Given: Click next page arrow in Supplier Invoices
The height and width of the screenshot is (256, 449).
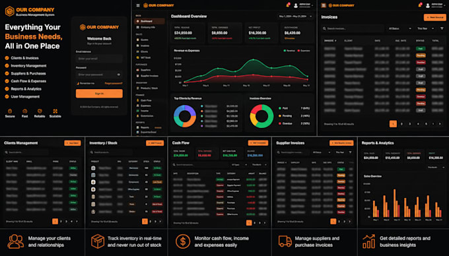Looking at the screenshot, I should coord(350,222).
